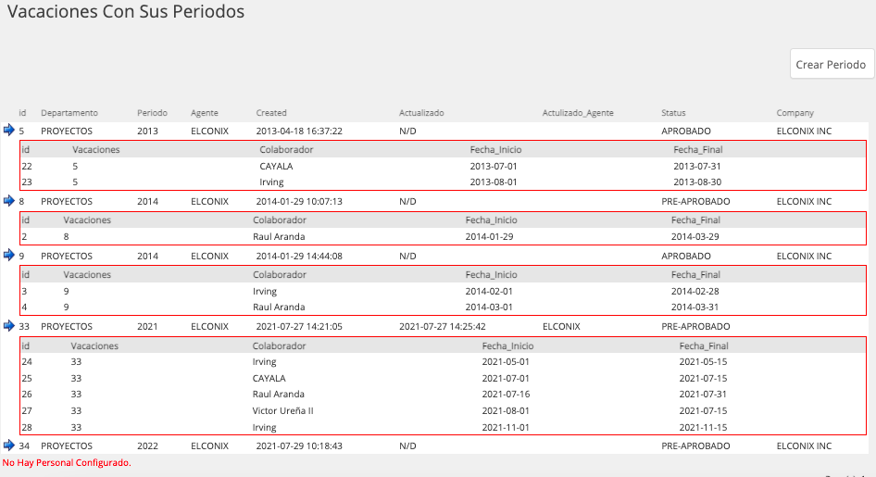Click Irving in vacation row 3

tap(265, 291)
